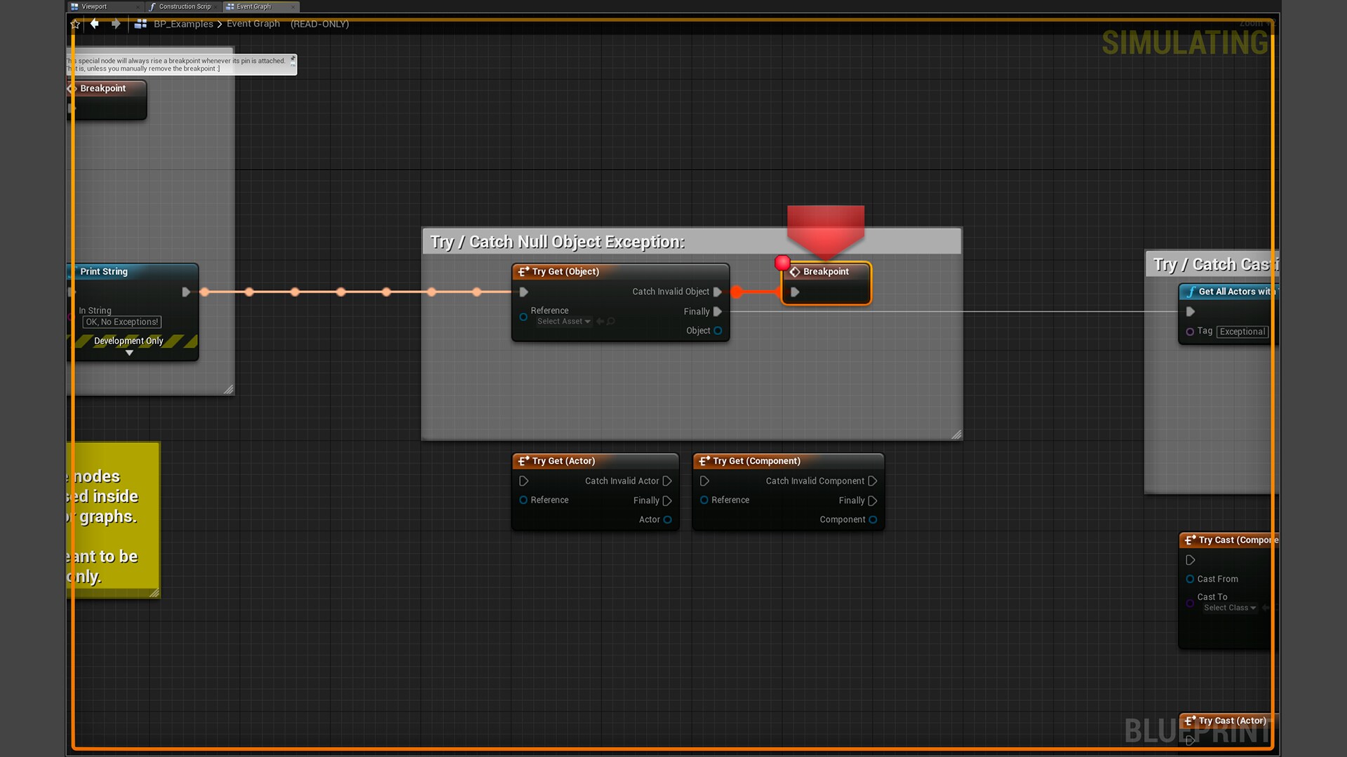This screenshot has height=757, width=1347.
Task: Navigate back with the left arrow
Action: tap(95, 24)
